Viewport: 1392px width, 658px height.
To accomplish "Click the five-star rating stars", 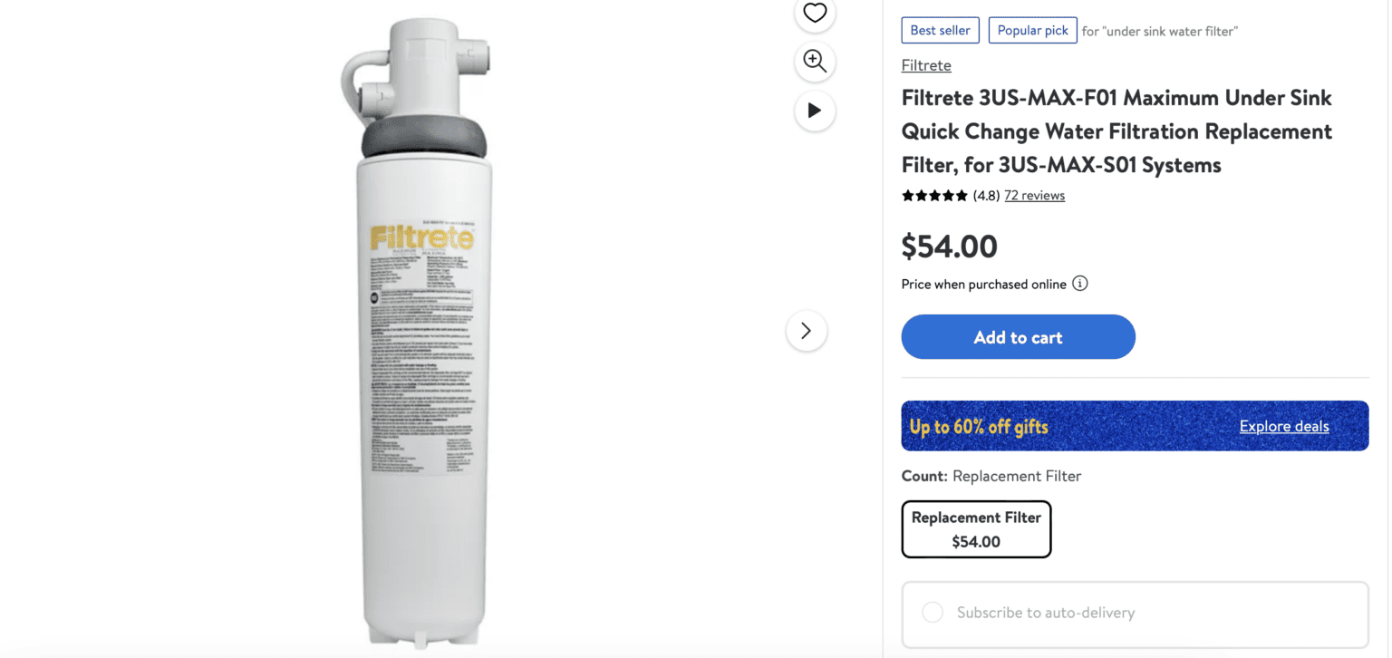I will (x=934, y=195).
